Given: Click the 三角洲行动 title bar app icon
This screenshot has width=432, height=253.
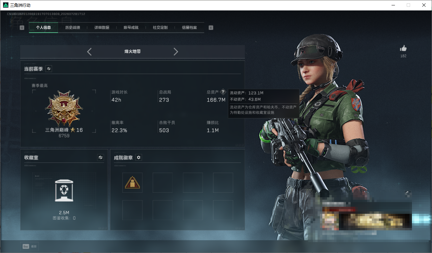Looking at the screenshot, I should pos(6,5).
